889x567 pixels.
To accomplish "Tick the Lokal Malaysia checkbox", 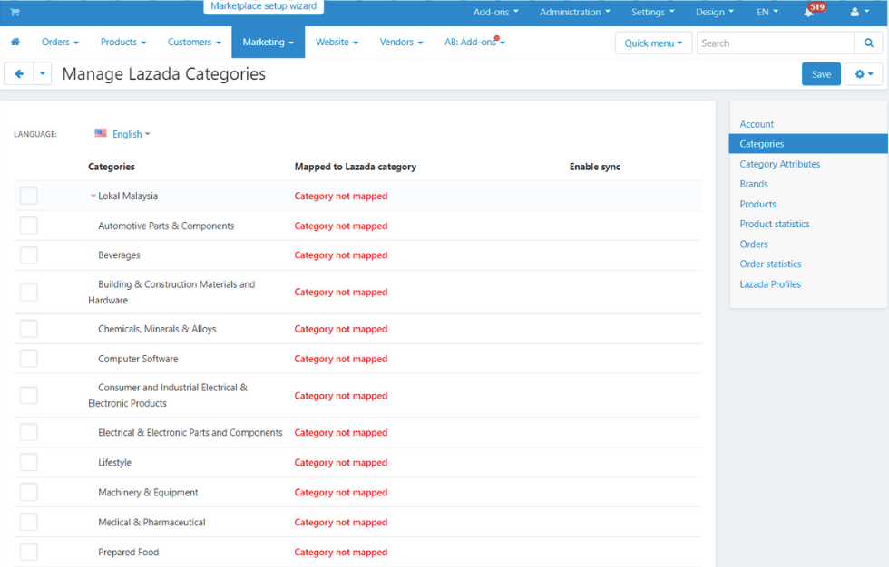I will pos(28,196).
